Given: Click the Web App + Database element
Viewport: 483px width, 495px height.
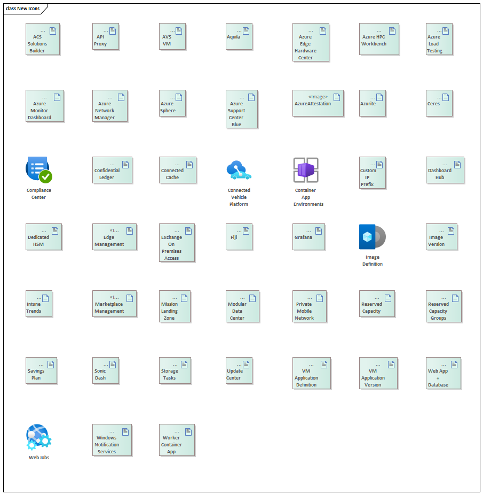Looking at the screenshot, I should coord(444,373).
